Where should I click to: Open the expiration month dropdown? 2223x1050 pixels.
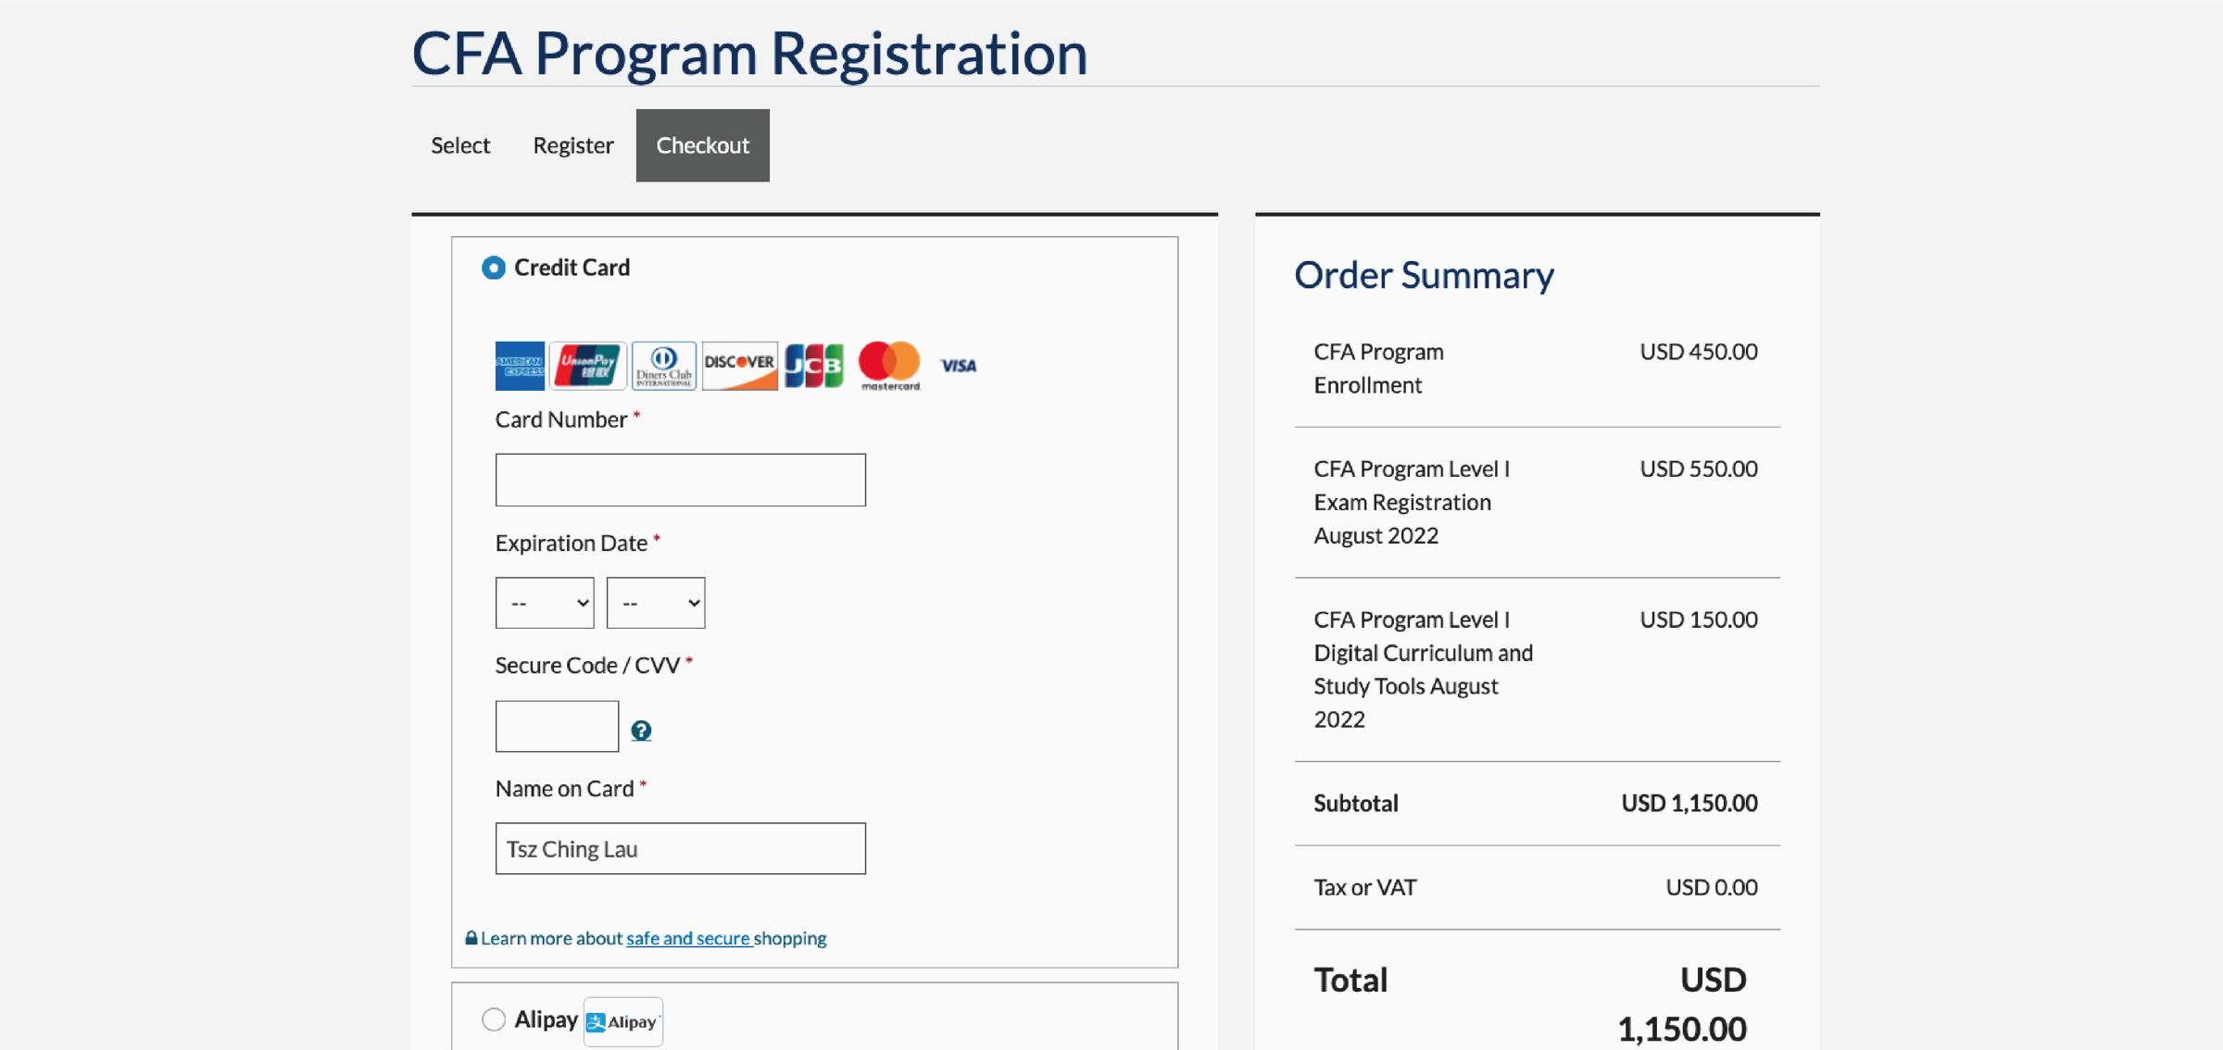tap(545, 603)
